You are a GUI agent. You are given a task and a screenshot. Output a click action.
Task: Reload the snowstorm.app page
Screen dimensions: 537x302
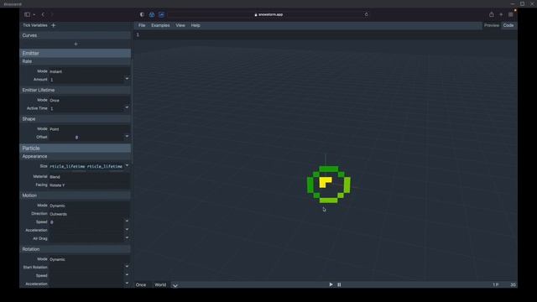[366, 14]
